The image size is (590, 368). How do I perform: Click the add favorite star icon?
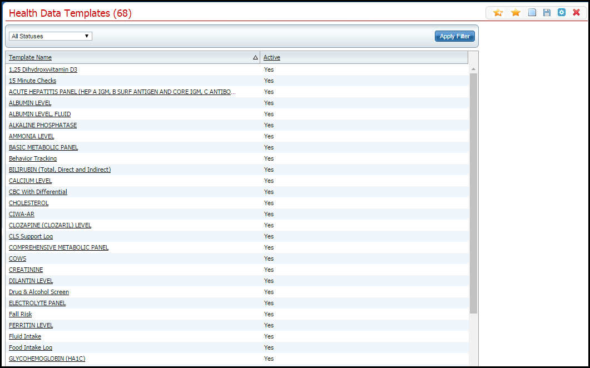click(x=498, y=13)
